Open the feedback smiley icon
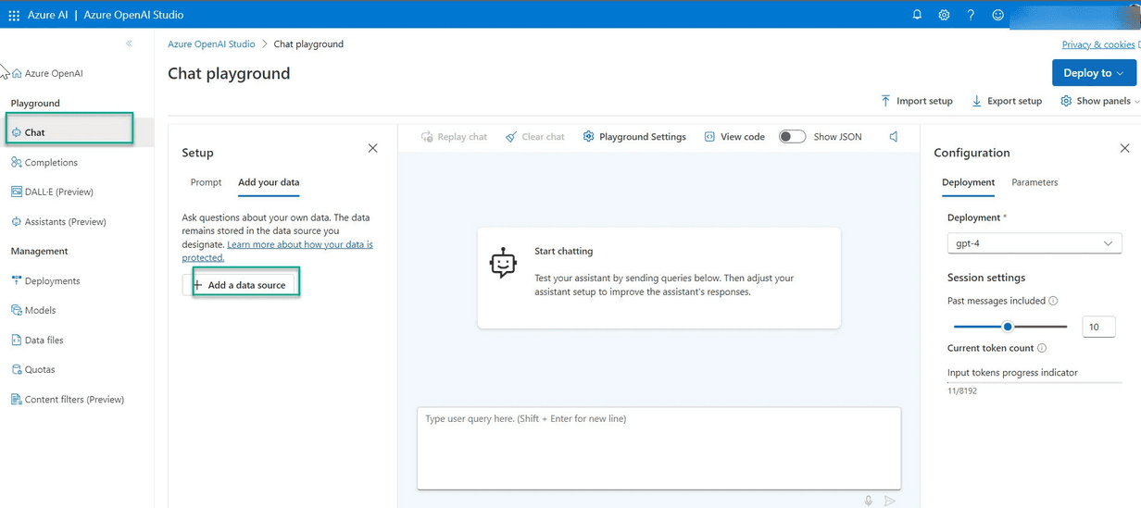1141x508 pixels. (x=997, y=15)
